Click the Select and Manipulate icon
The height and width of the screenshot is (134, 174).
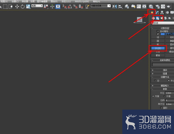tap(52, 7)
